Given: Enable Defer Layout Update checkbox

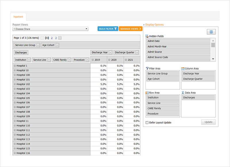Looking at the screenshot, I should tap(147, 122).
